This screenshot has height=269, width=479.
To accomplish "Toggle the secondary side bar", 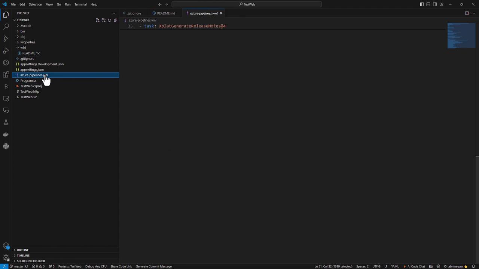I will (435, 4).
